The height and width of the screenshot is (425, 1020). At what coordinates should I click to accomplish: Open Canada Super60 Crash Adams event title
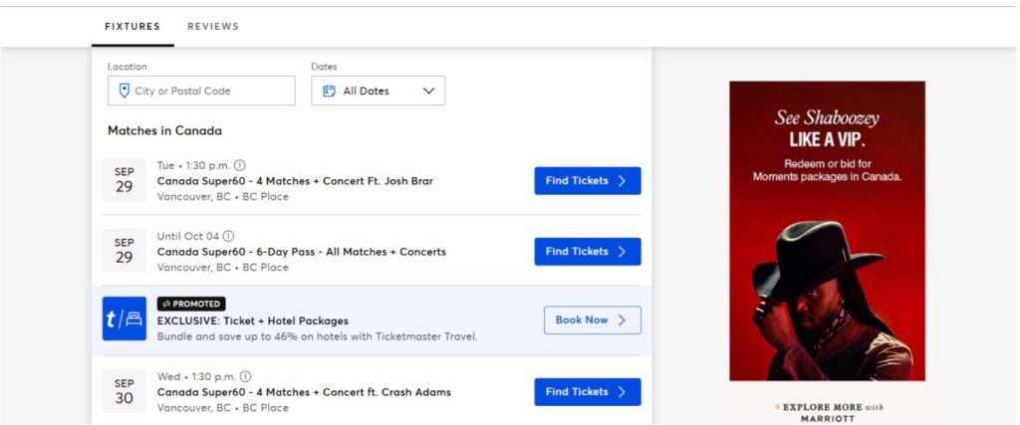[304, 392]
